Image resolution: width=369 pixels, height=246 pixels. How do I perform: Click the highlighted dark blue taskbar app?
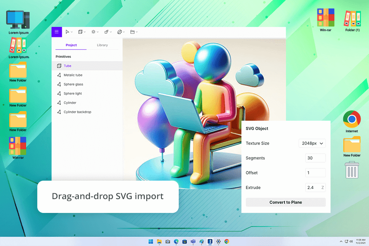coord(210,241)
